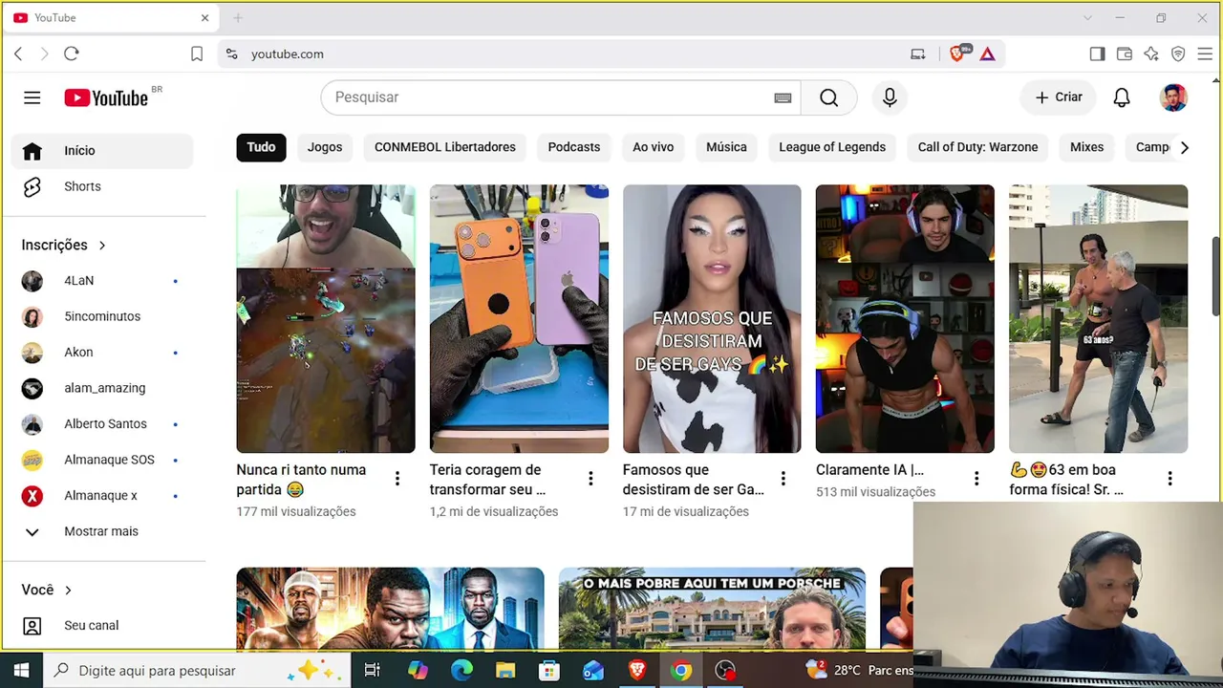Select the Mixes filter chip
1223x688 pixels.
tap(1086, 147)
